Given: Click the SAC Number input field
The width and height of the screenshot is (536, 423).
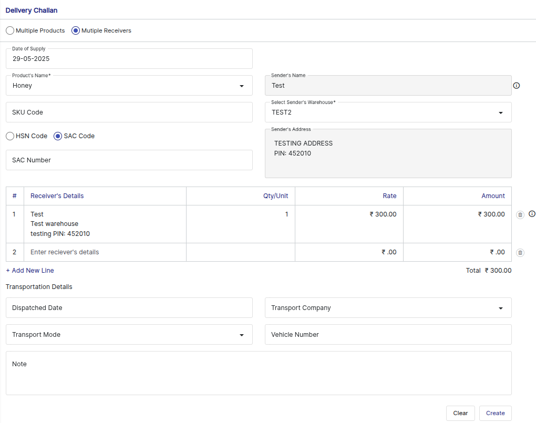Looking at the screenshot, I should tap(129, 160).
